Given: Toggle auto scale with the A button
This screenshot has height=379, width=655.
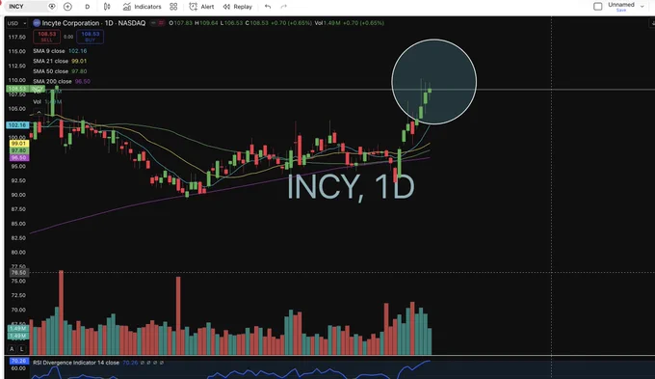Looking at the screenshot, I should click(x=12, y=348).
